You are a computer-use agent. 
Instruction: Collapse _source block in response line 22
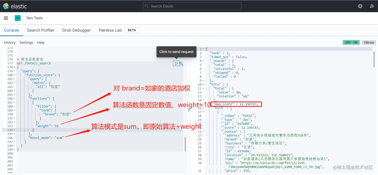tap(203, 132)
